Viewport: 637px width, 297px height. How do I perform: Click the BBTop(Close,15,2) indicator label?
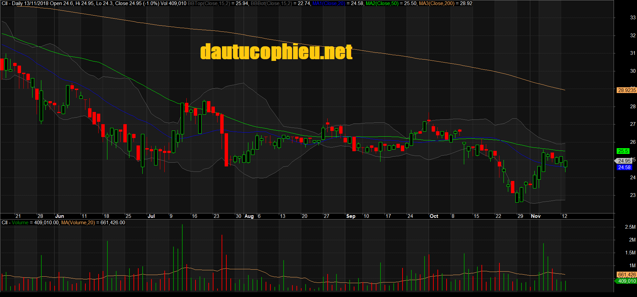click(x=209, y=3)
